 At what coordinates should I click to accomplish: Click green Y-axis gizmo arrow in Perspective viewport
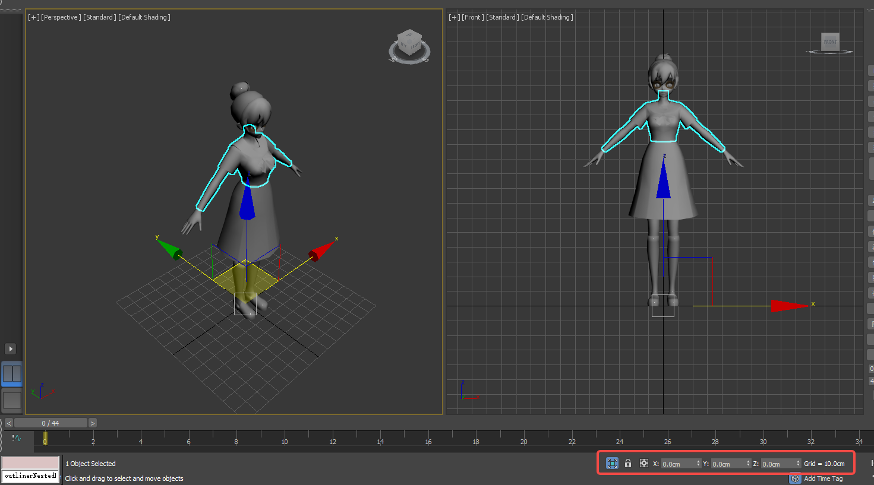click(x=170, y=250)
